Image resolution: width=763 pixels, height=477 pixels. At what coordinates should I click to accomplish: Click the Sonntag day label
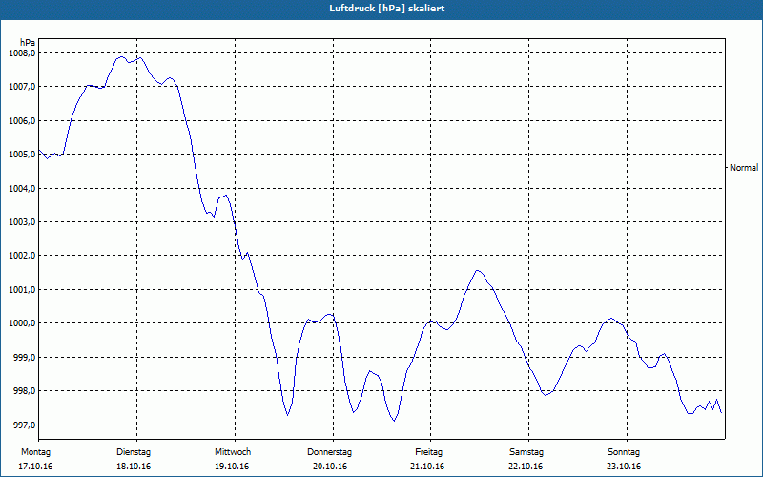click(624, 452)
